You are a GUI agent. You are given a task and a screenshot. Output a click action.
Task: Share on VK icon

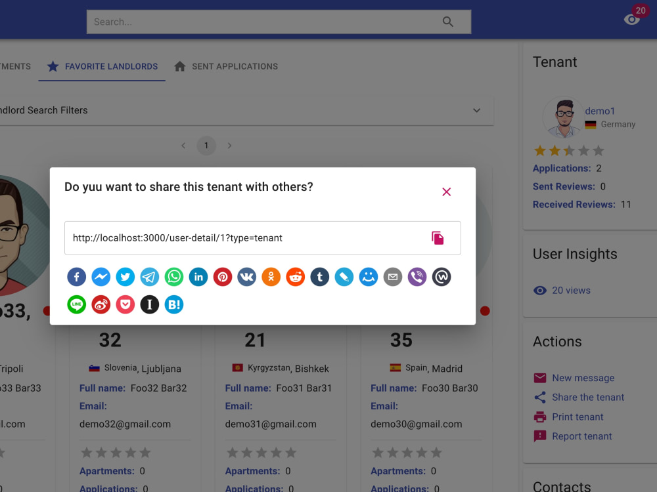tap(247, 277)
